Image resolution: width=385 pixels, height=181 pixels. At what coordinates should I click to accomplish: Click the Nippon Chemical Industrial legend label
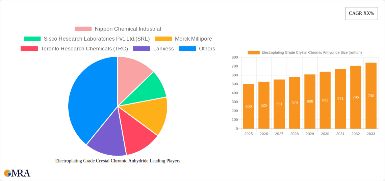[128, 29]
